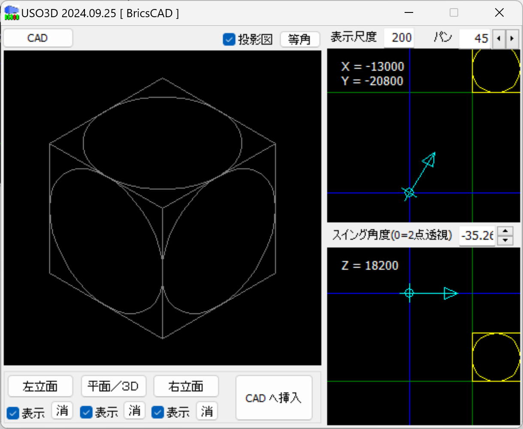523x429 pixels.
Task: Decrease swing angle with down spinner arrow
Action: click(505, 240)
